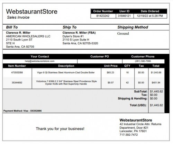The image size is (173, 144).
Task: Click the customer phone (281) 580-7995
Action: [143, 61]
